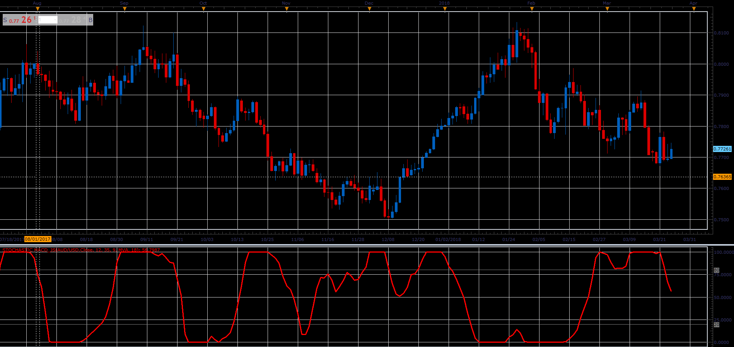Click the 0.8000 price axis label
Screen dimensions: 734x347
tap(721, 64)
